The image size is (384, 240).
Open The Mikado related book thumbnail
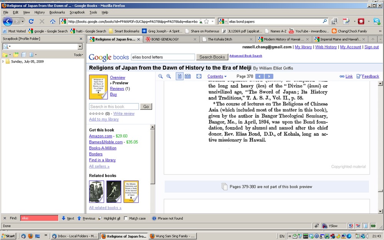pyautogui.click(x=131, y=192)
